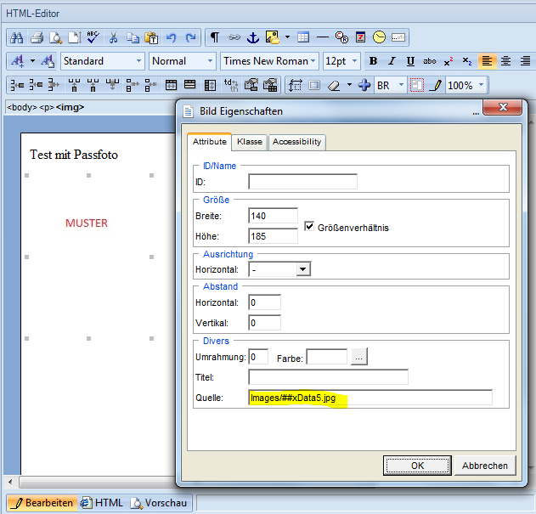Run the ABC spell check
This screenshot has width=536, height=514.
pos(93,37)
